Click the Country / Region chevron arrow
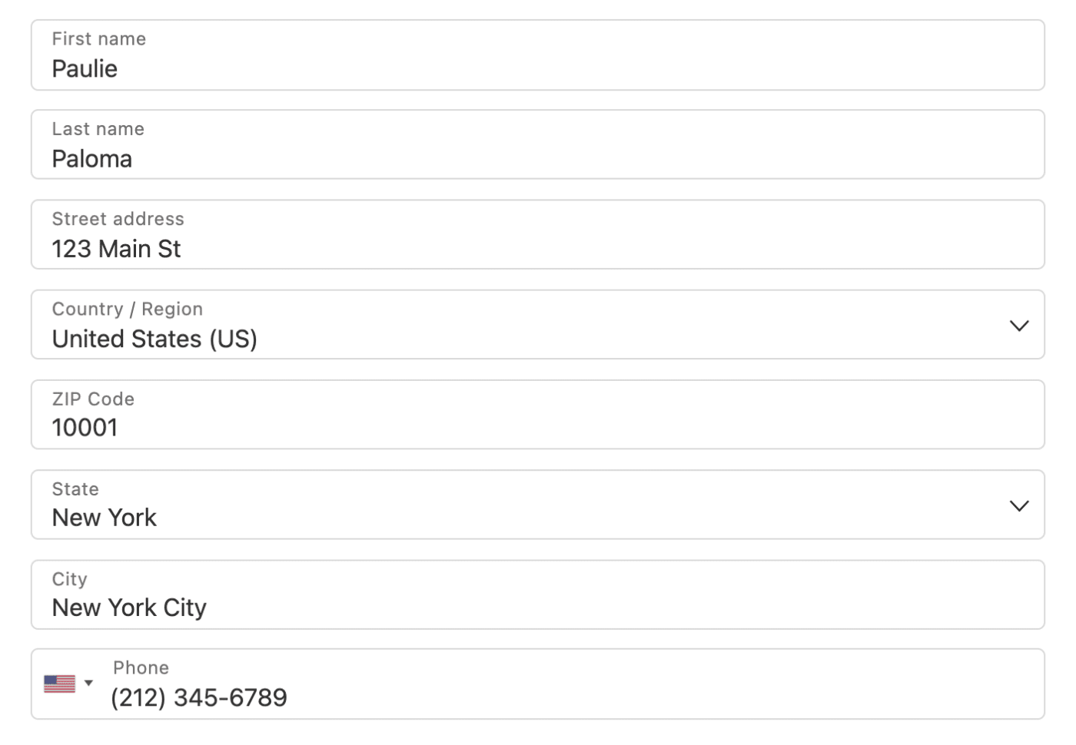The width and height of the screenshot is (1076, 745). point(1018,326)
